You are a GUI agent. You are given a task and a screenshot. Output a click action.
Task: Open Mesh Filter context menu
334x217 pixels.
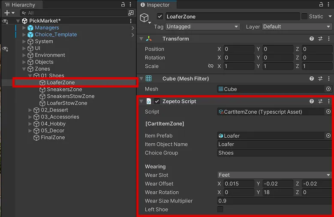tap(329, 78)
